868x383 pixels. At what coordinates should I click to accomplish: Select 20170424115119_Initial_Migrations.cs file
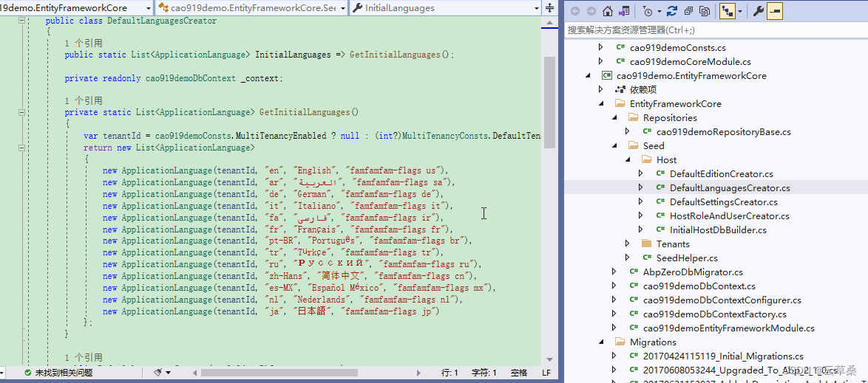tap(723, 356)
